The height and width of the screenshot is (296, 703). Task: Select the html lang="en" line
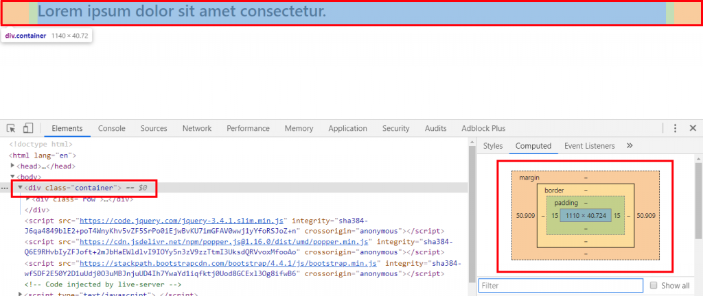click(x=43, y=155)
